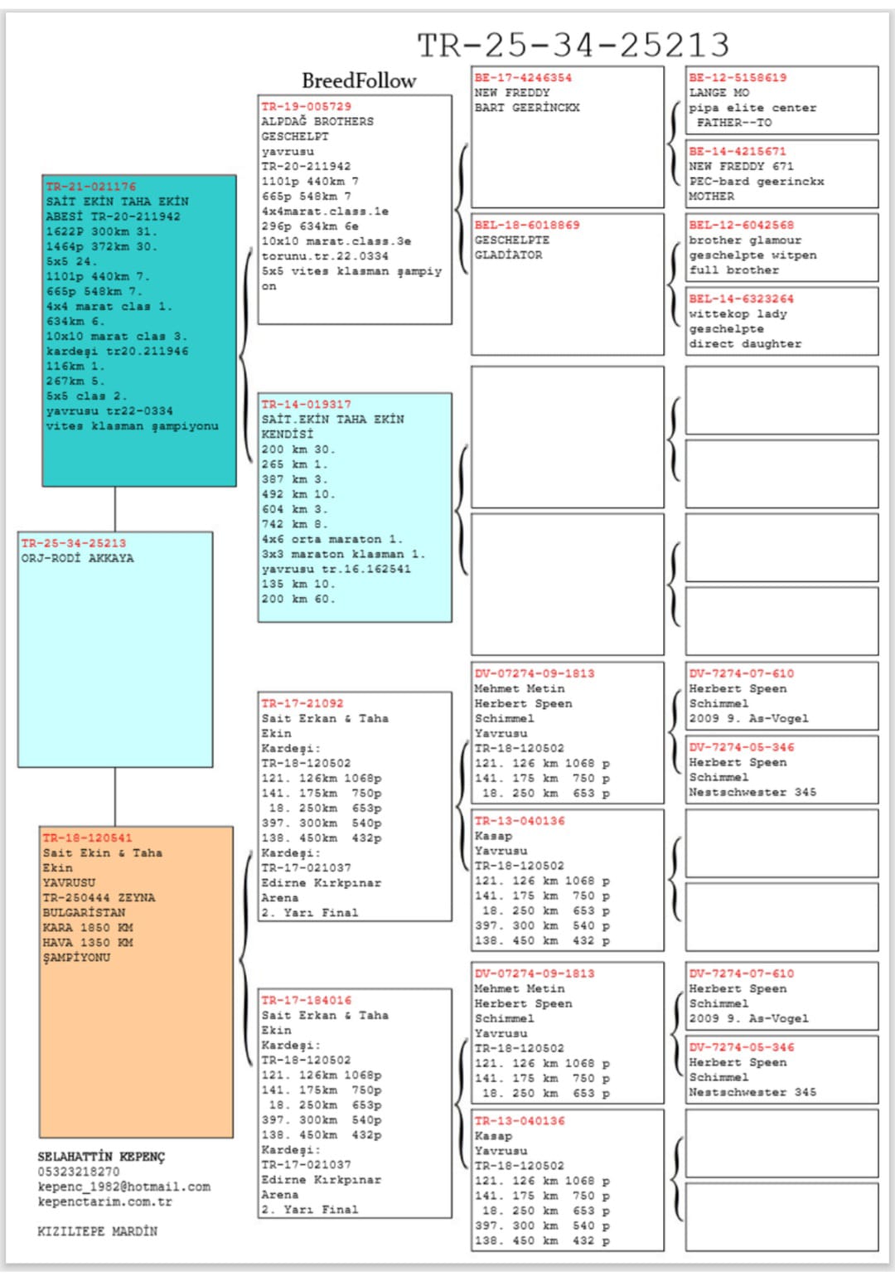Select the BEL-12-6042568 brother glamour box
The image size is (895, 1277).
tap(781, 247)
